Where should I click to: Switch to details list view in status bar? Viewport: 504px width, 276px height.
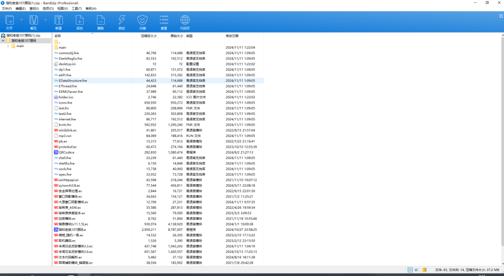tap(410, 270)
